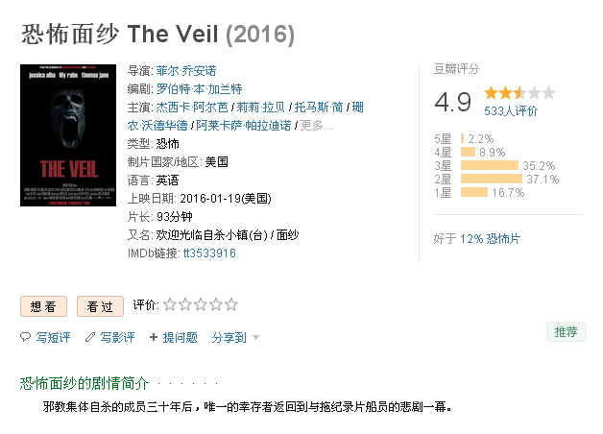Screen dimensions: 603x434
Task: Rate the movie three stars
Action: tap(201, 304)
